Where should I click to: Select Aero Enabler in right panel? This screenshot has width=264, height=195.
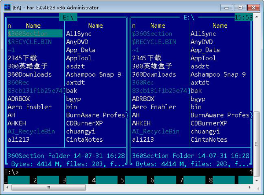[x=154, y=107]
